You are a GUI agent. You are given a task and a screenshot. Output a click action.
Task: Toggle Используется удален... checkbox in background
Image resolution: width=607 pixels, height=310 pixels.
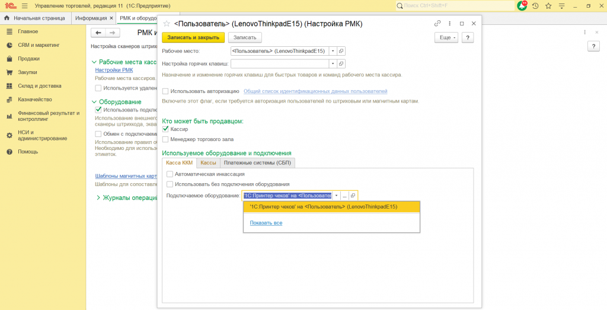click(x=98, y=88)
